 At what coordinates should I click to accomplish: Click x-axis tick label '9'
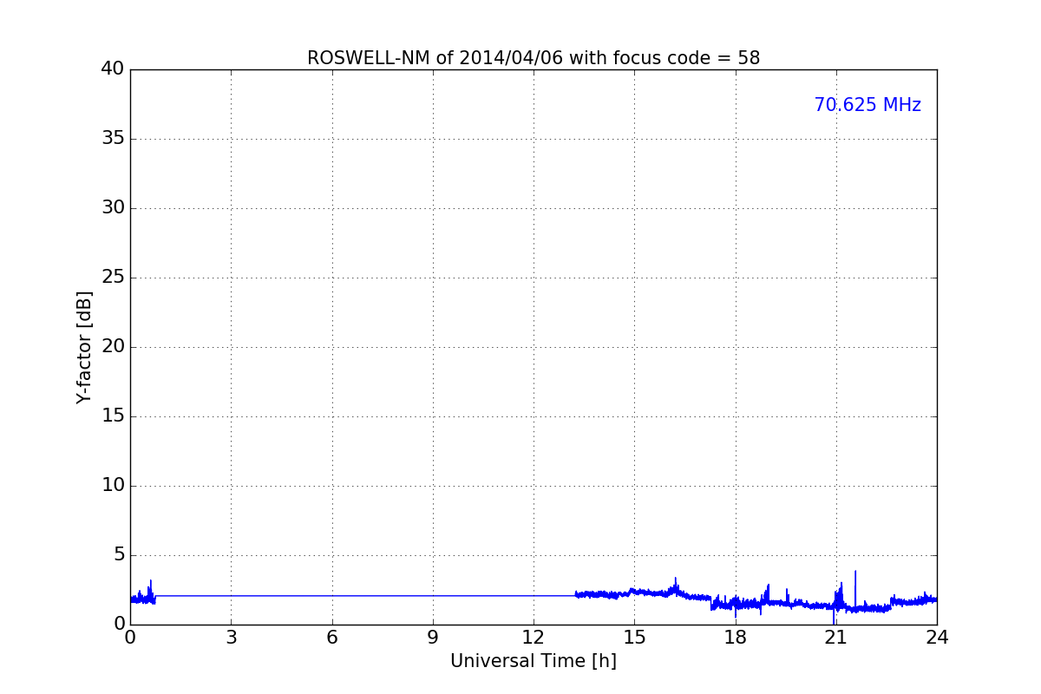(x=433, y=638)
